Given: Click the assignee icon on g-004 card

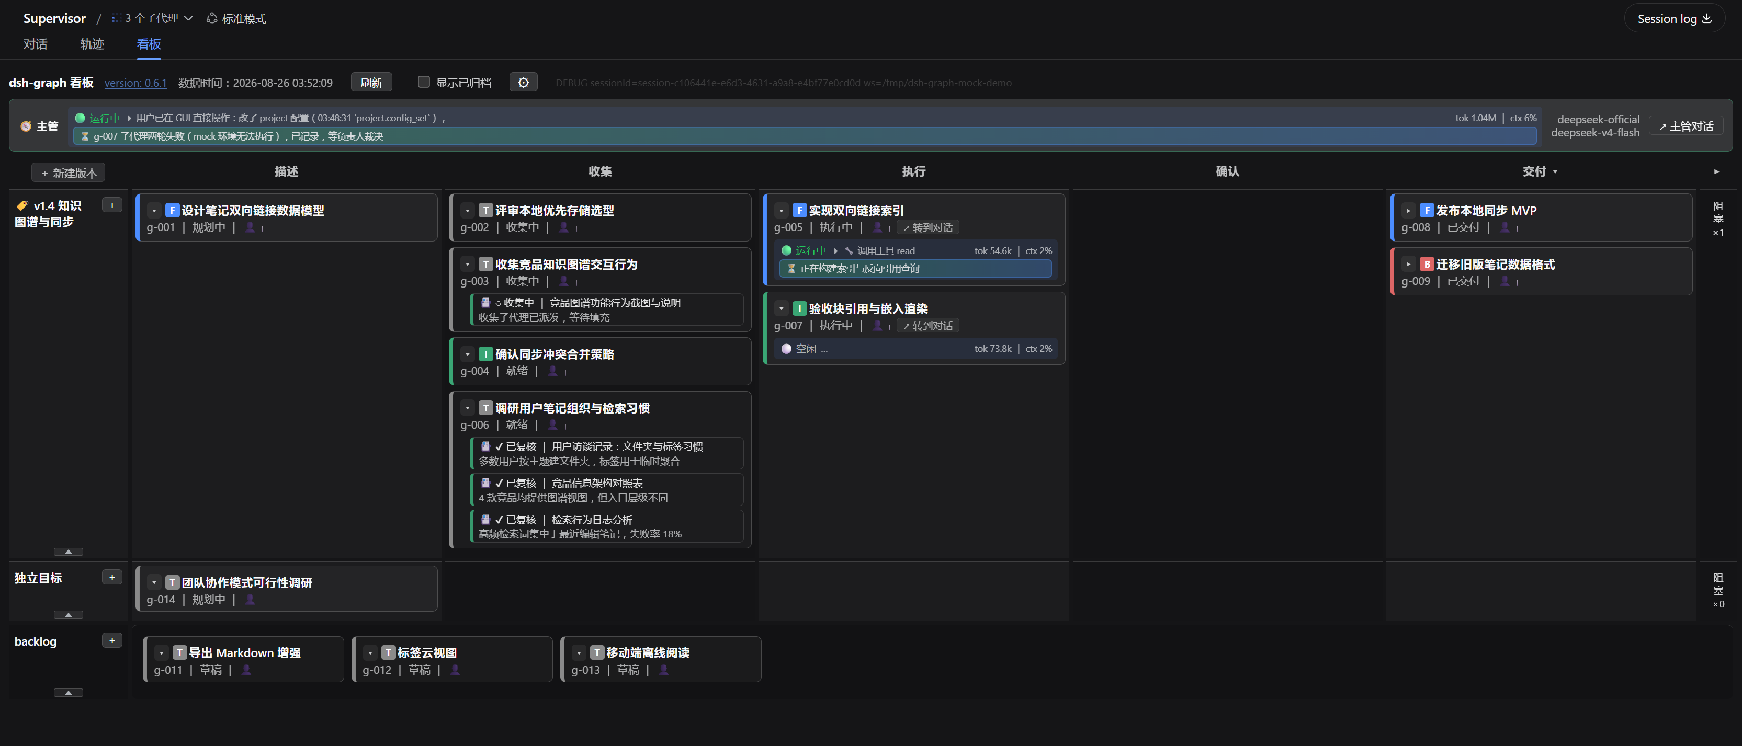Looking at the screenshot, I should click(553, 371).
